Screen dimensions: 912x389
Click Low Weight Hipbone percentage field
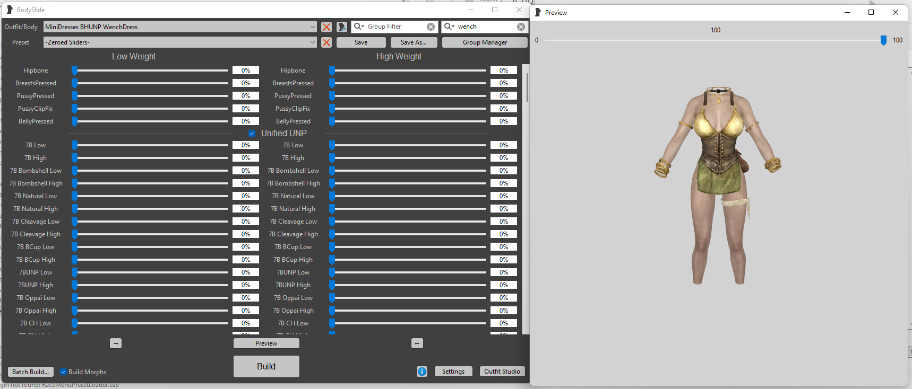coord(246,70)
